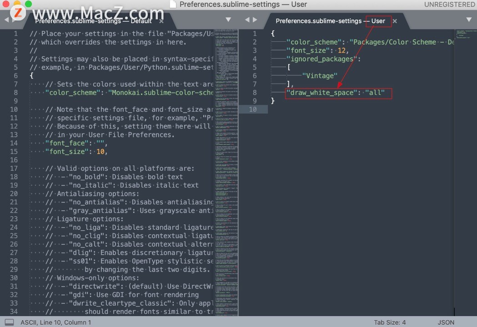Click line number 15 in left gutter
This screenshot has height=327, width=477.
point(14,151)
